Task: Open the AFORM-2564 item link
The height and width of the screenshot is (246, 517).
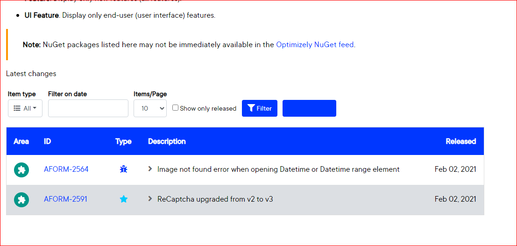Action: tap(66, 169)
